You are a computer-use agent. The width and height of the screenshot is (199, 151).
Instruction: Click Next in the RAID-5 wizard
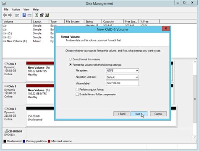coord(139,114)
